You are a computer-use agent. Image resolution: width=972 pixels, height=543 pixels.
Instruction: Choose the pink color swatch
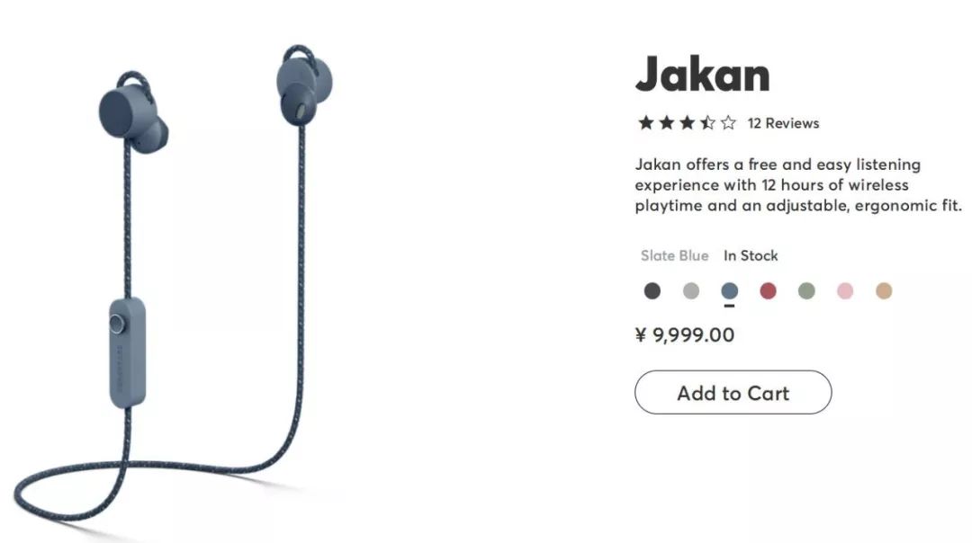[845, 290]
